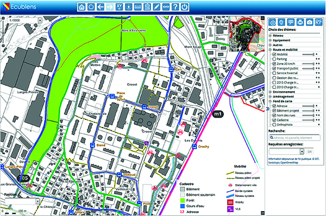
Task: Click the printer icon in side panel
Action: (300, 22)
